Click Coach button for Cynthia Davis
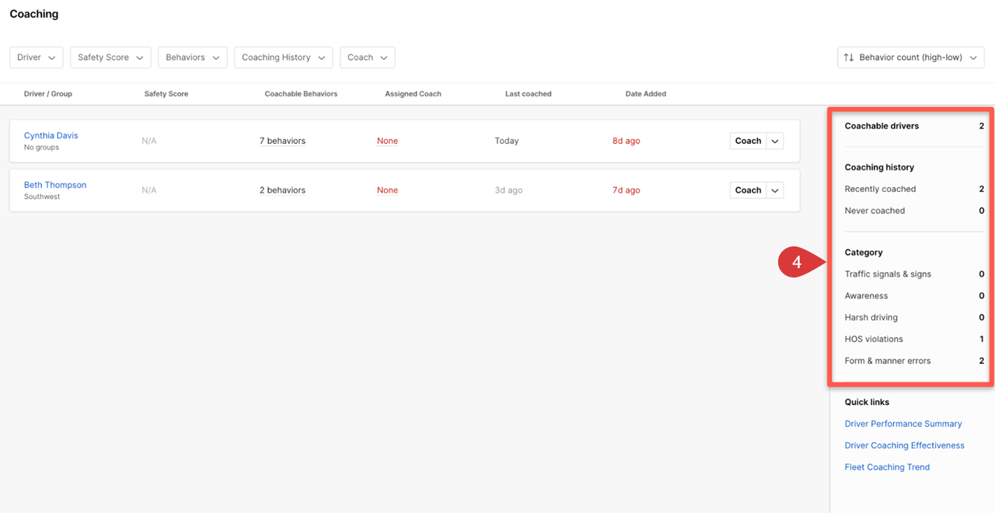 point(748,141)
